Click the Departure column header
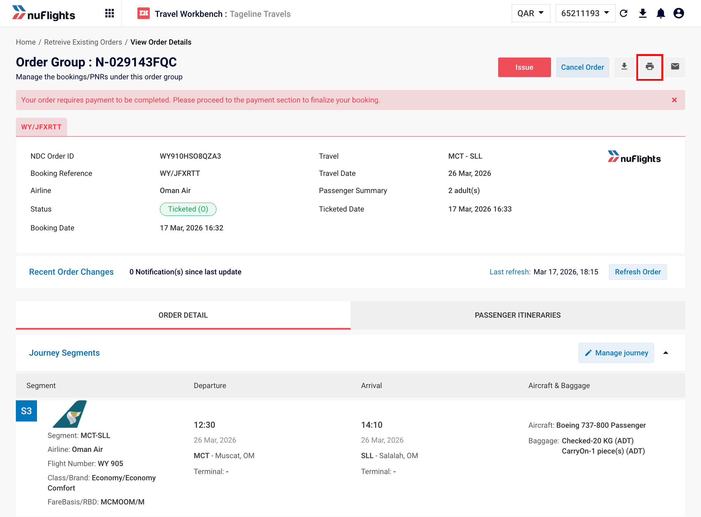 210,385
